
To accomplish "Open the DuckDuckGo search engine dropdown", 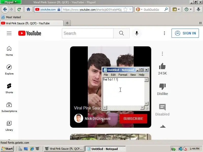I will click(139, 9).
